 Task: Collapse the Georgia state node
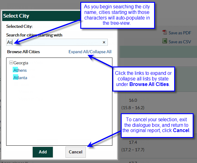tap(11, 63)
